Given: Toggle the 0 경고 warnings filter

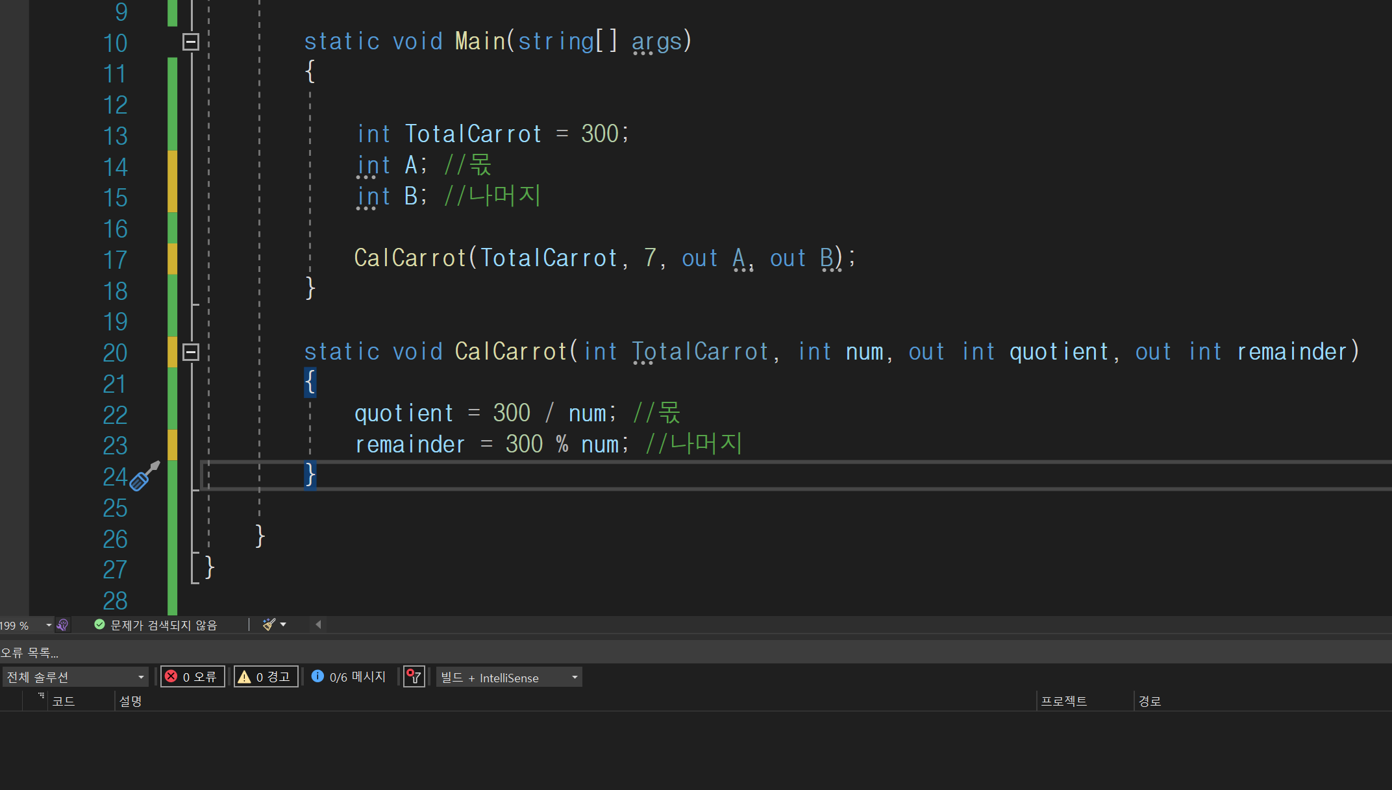Looking at the screenshot, I should pyautogui.click(x=266, y=677).
